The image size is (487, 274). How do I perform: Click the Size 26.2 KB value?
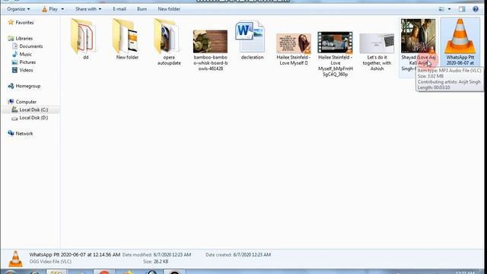[x=161, y=262]
